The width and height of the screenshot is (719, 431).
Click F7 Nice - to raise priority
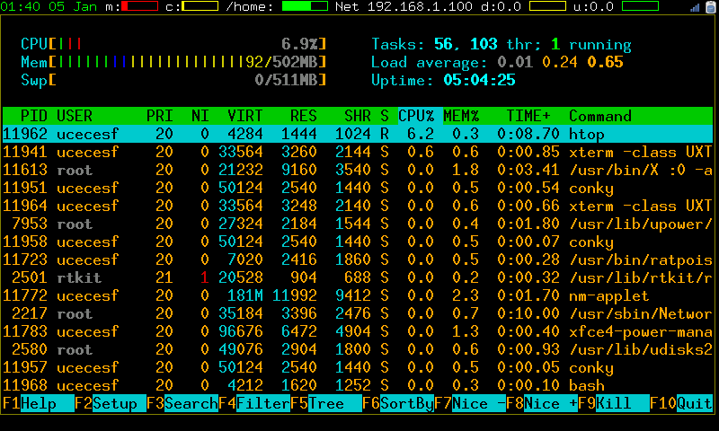[x=478, y=404]
